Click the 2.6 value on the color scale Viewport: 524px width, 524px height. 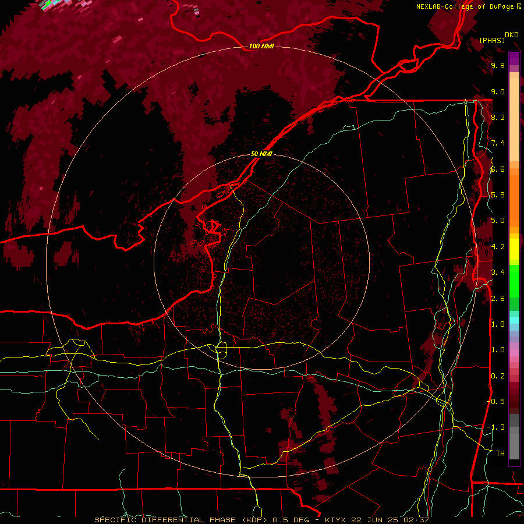tap(498, 299)
